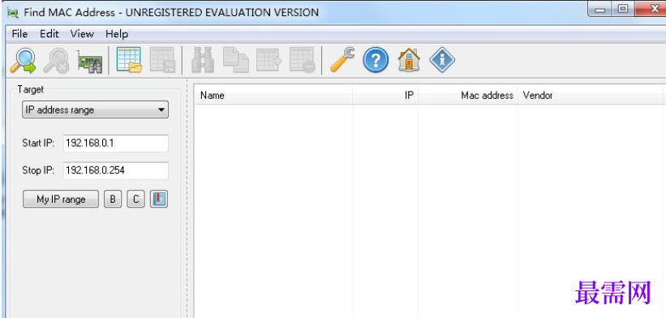Viewport: 666px width, 318px height.
Task: Click the export table arrow icon
Action: coord(269,60)
